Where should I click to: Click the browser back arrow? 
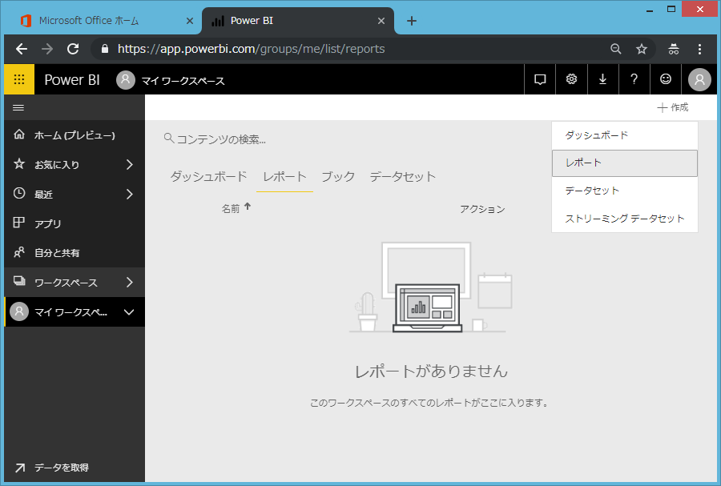(x=22, y=49)
